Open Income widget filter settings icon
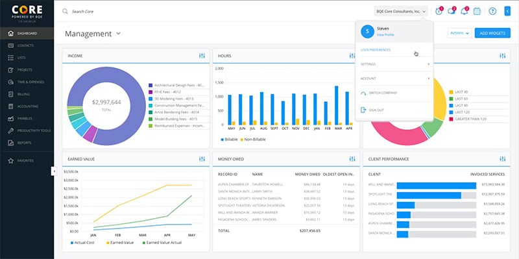Screen dimensions: 519x259 pos(202,56)
